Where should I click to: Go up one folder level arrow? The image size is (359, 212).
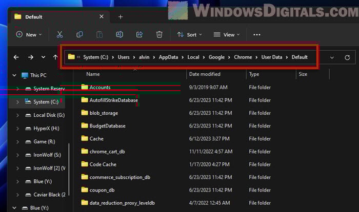55,57
